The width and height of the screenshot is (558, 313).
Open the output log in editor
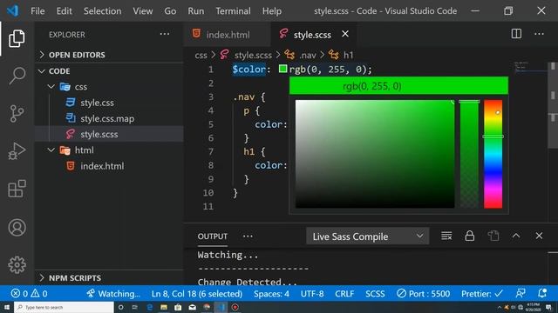493,236
